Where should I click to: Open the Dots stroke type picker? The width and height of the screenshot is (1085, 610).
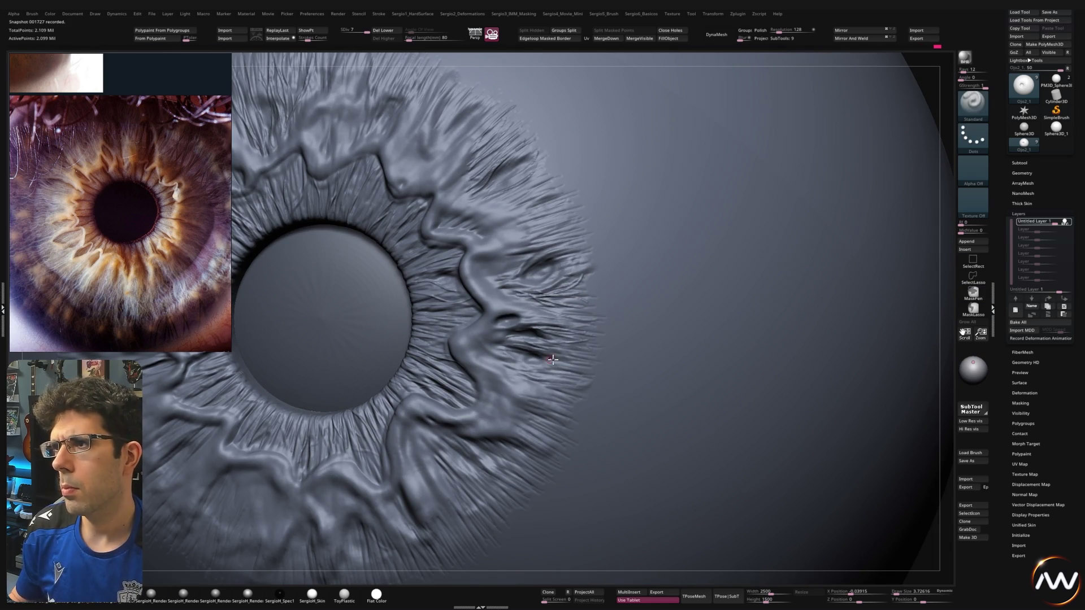point(973,137)
